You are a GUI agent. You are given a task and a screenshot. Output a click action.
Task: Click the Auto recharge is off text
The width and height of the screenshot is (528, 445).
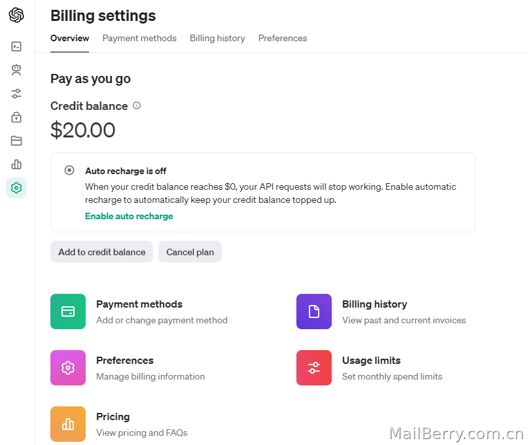tap(126, 171)
